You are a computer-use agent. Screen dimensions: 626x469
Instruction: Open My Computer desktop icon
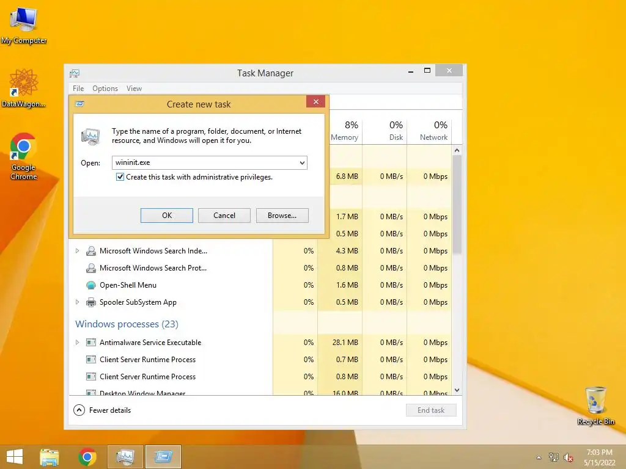(x=24, y=25)
